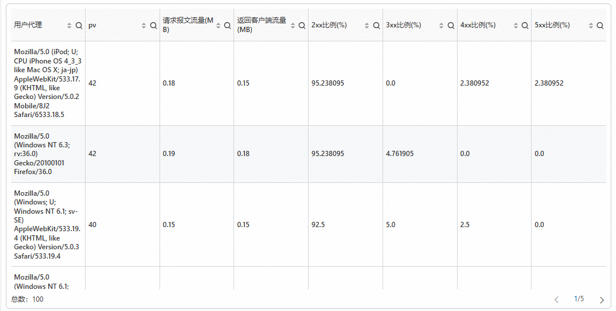This screenshot has width=616, height=311.
Task: Click the 用户代理 column header
Action: 28,25
